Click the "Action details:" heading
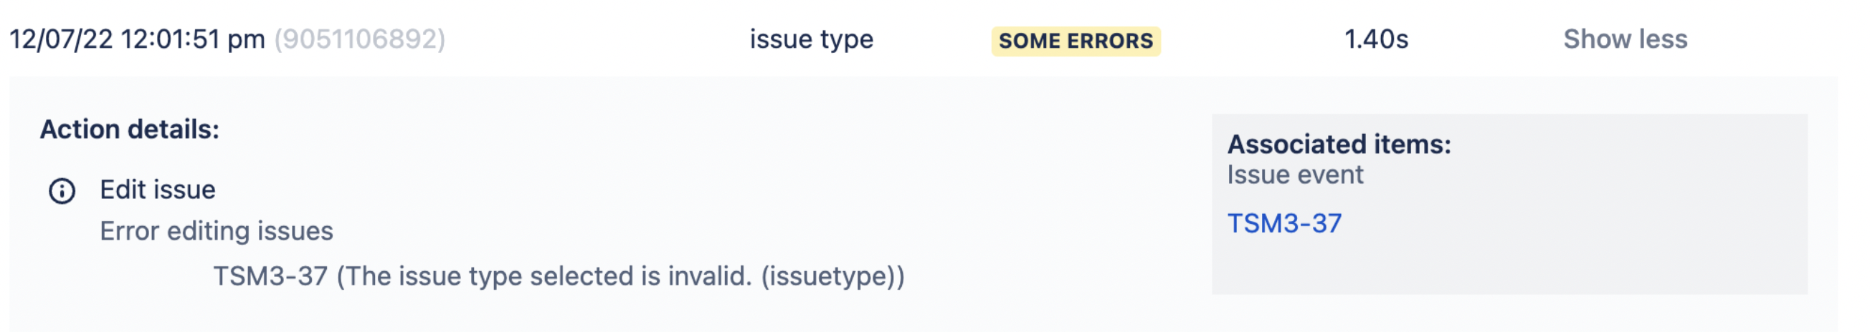The height and width of the screenshot is (332, 1870). coord(129,129)
